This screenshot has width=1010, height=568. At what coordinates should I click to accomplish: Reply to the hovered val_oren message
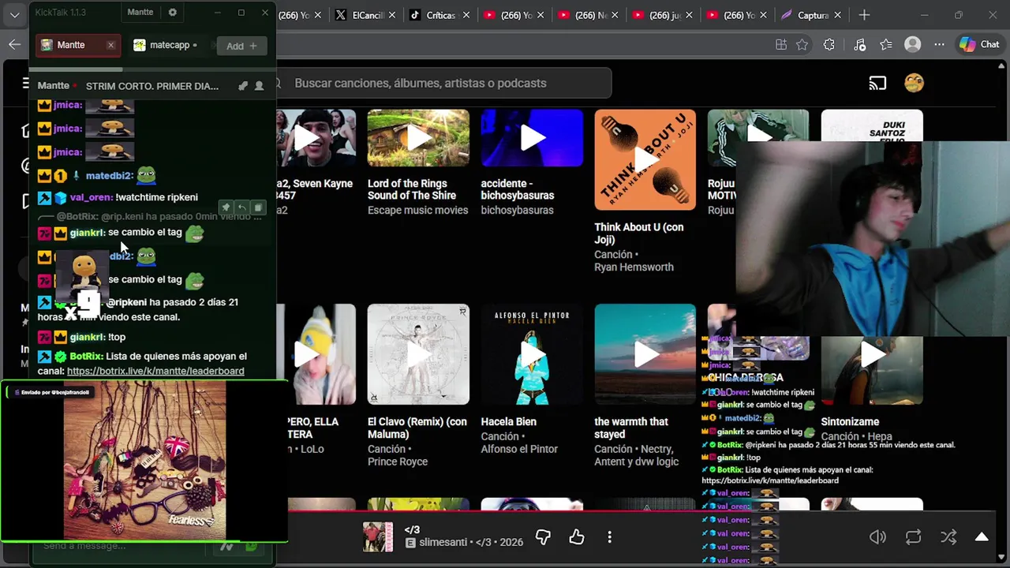pyautogui.click(x=241, y=207)
